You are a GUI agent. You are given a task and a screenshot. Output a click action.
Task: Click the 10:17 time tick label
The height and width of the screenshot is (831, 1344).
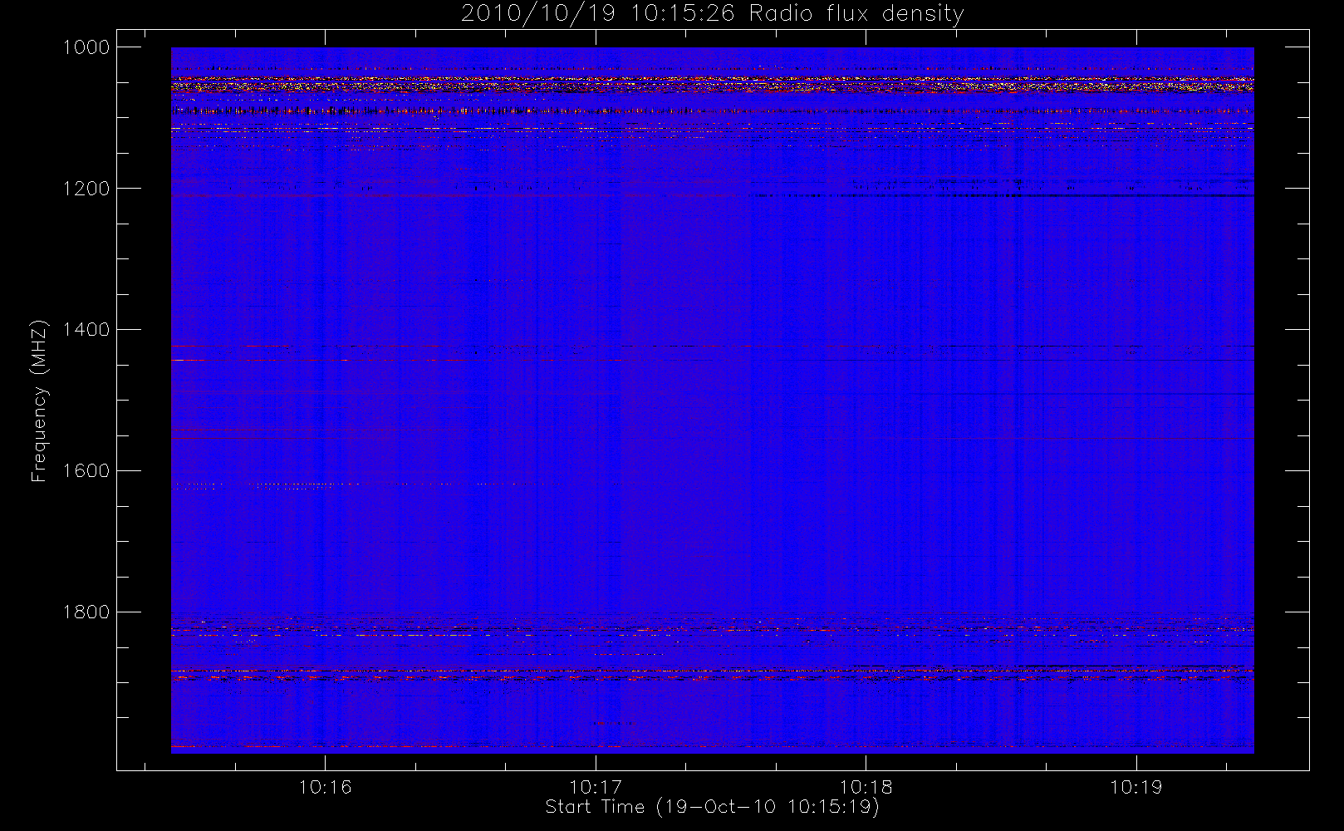pos(596,787)
